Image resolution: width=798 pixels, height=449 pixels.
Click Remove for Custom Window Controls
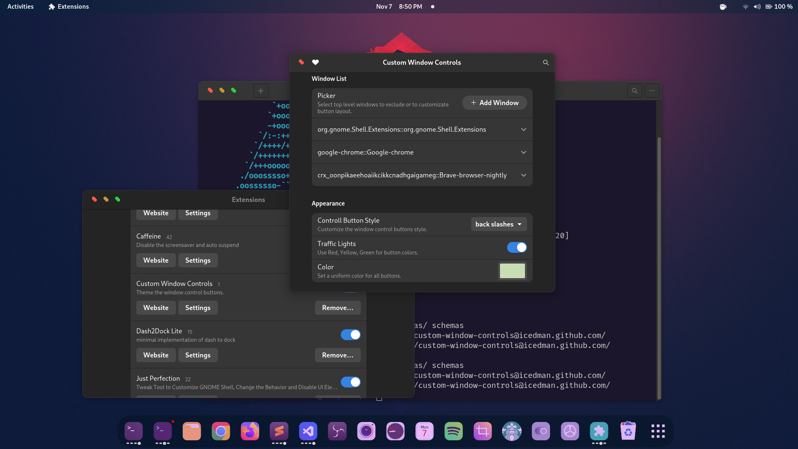[337, 308]
